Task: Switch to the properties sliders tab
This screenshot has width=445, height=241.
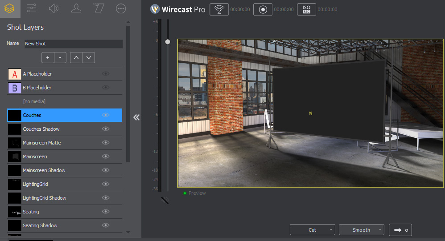Action: tap(32, 8)
